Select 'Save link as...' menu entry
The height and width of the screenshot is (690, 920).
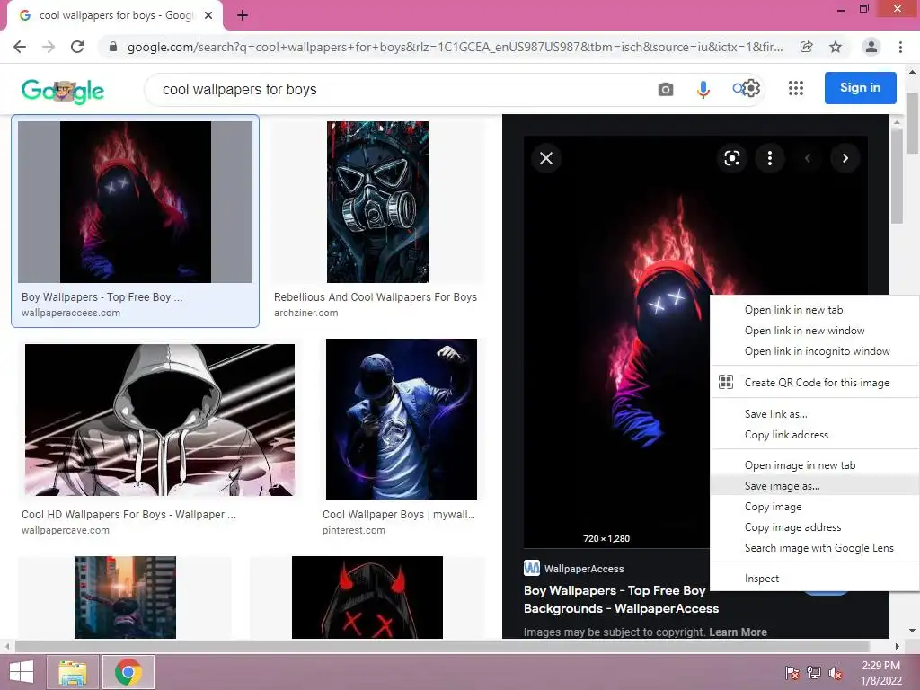[x=814, y=414]
